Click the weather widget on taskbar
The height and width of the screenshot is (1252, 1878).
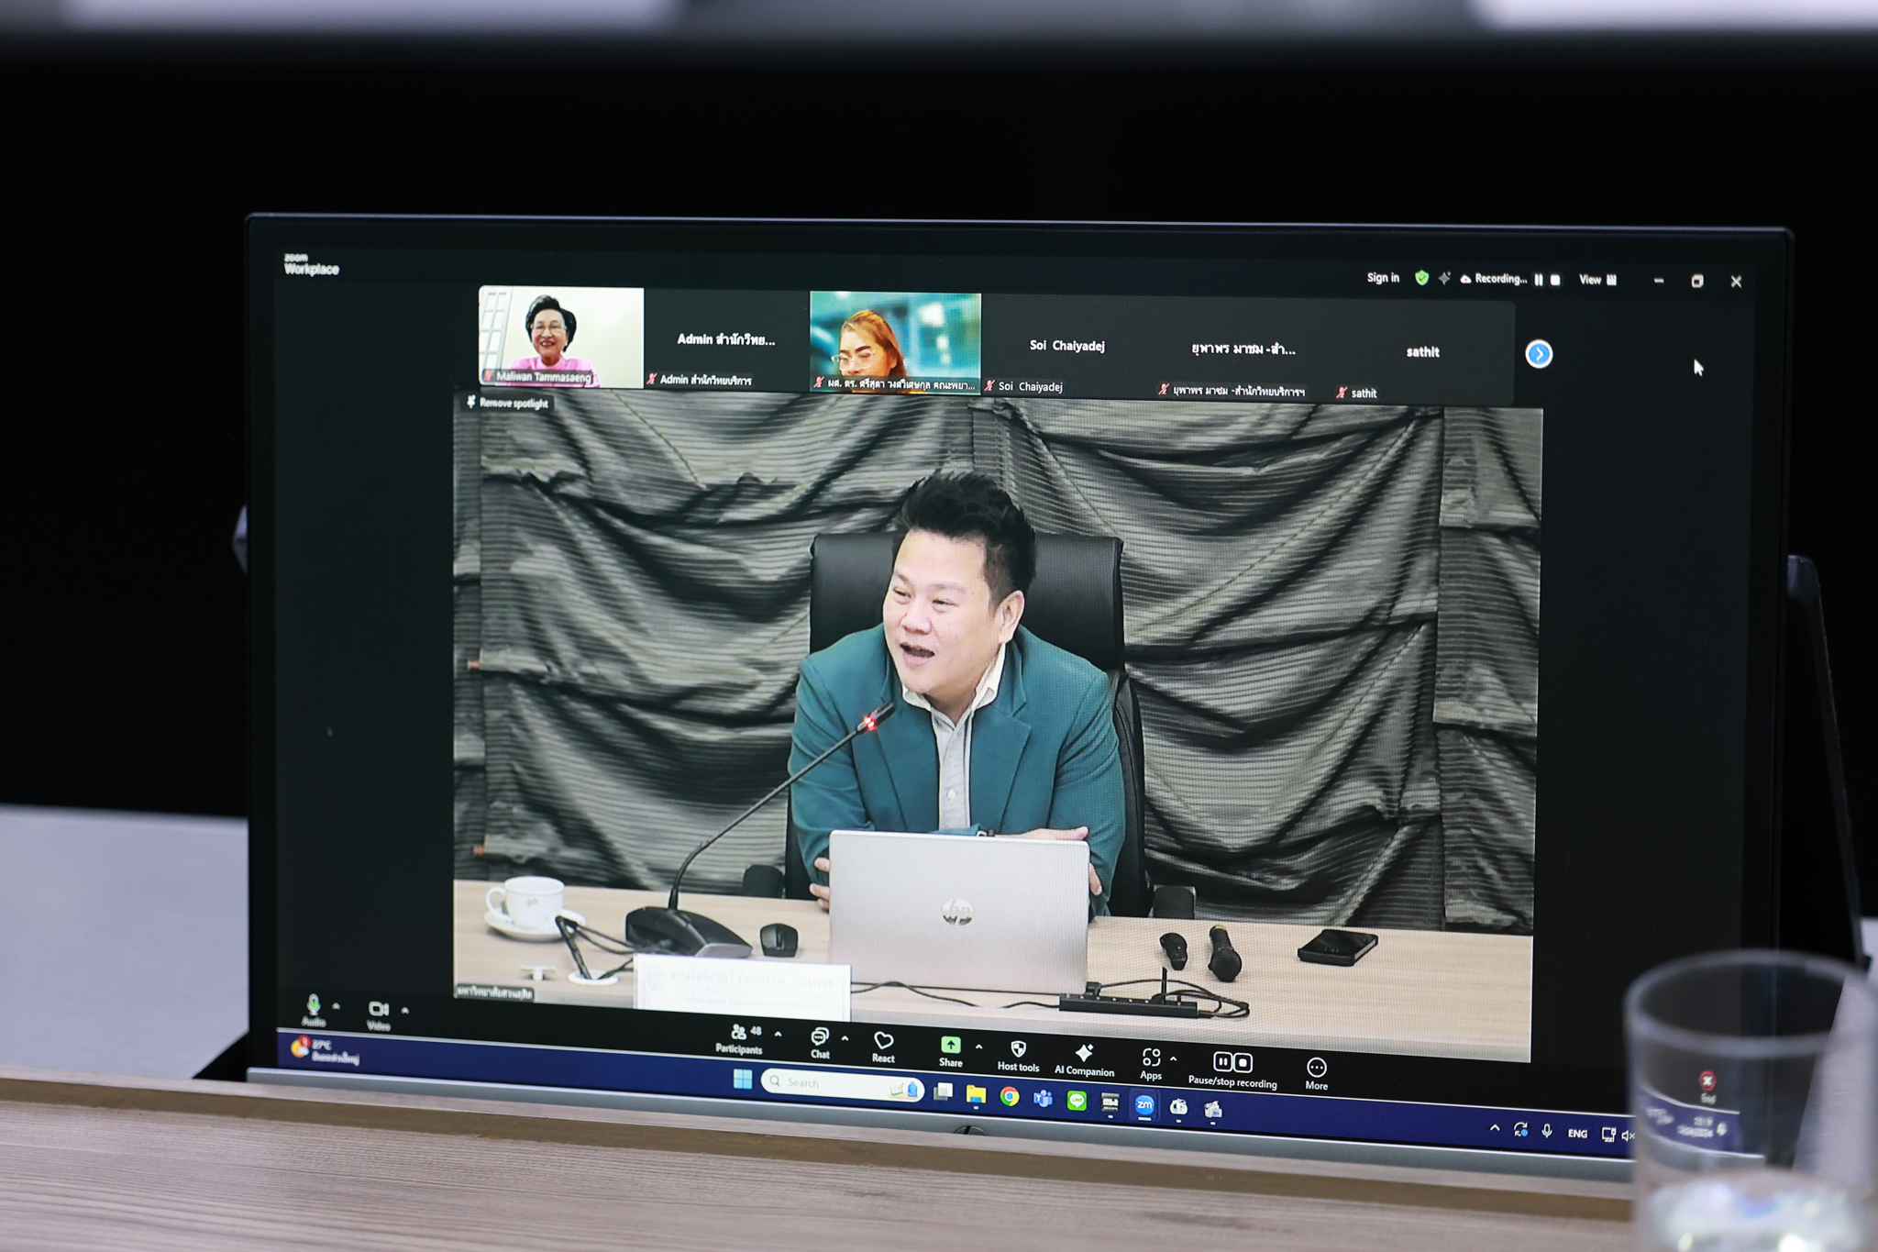coord(324,1050)
